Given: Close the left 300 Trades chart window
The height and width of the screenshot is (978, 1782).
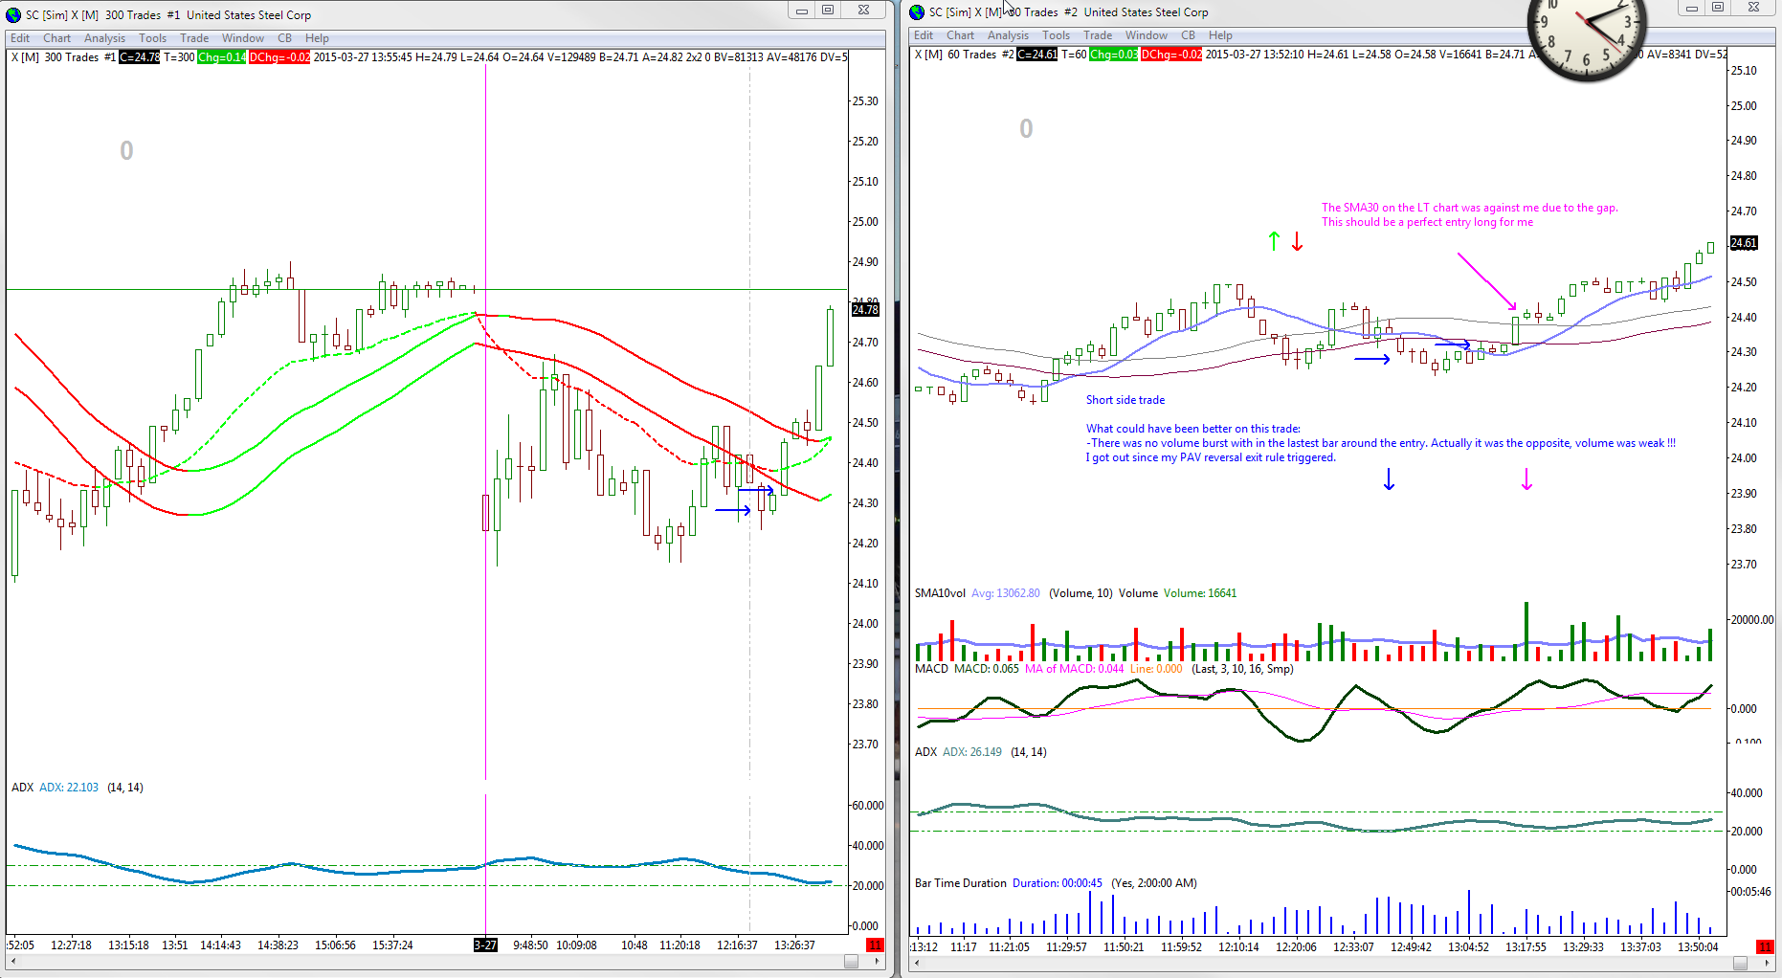Looking at the screenshot, I should (x=863, y=10).
